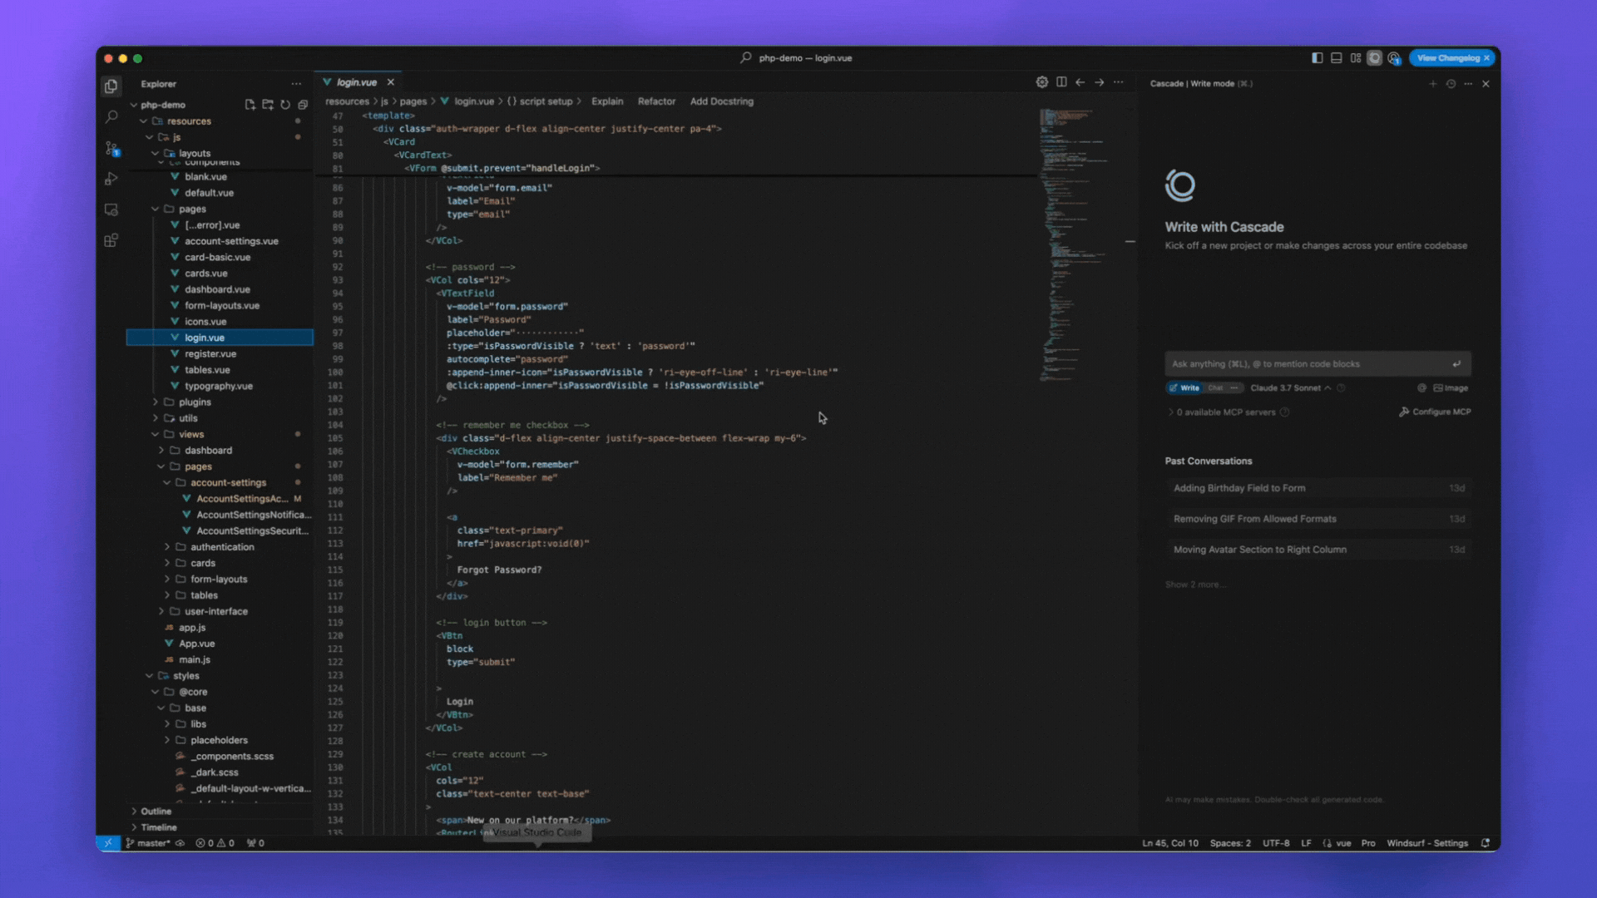Click new file icon in Explorer header
This screenshot has height=898, width=1597.
[x=250, y=105]
